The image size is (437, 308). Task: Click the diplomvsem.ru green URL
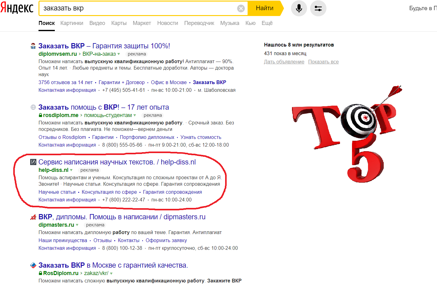click(58, 54)
